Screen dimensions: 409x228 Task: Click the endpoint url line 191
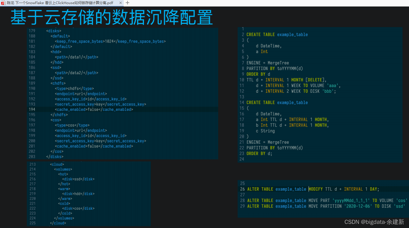click(81, 94)
